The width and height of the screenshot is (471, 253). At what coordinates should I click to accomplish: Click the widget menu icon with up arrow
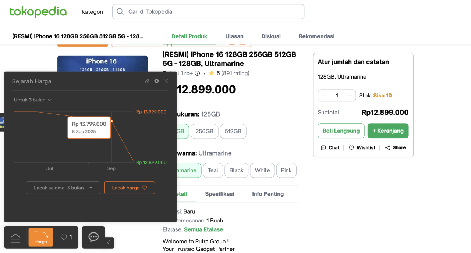15,238
